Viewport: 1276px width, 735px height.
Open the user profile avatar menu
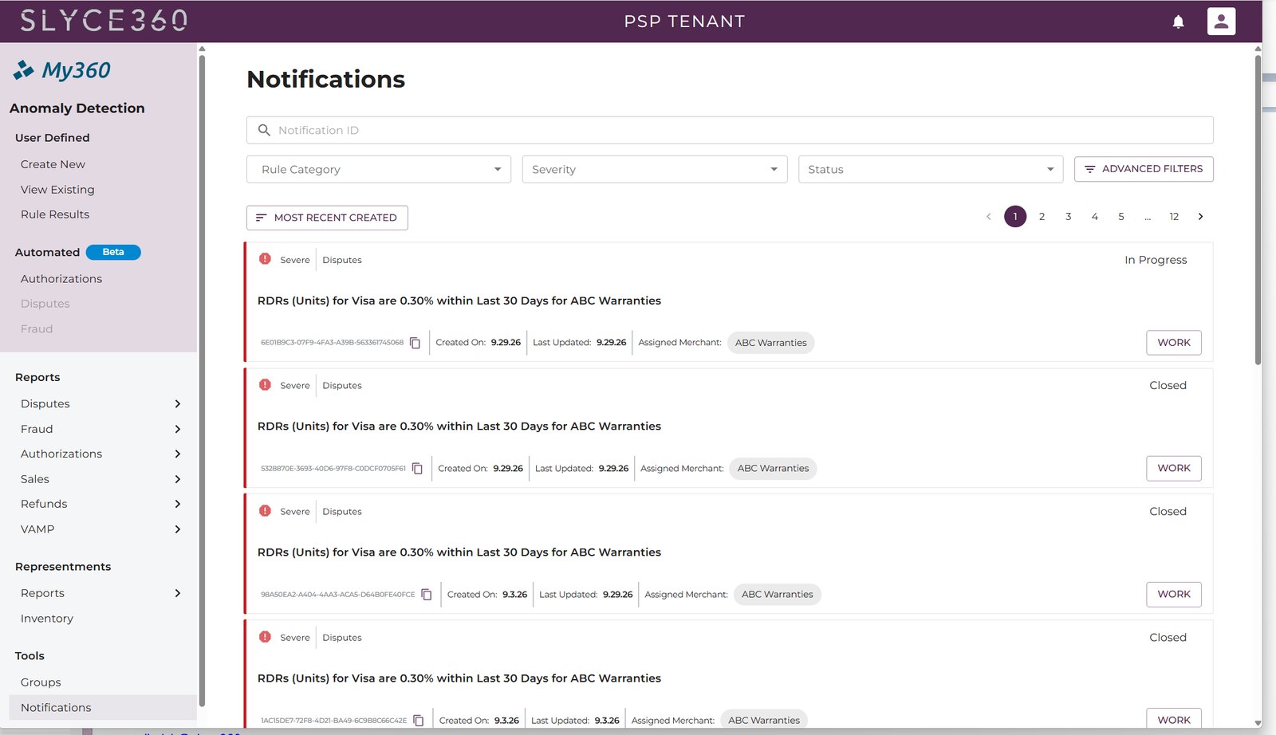click(x=1221, y=22)
